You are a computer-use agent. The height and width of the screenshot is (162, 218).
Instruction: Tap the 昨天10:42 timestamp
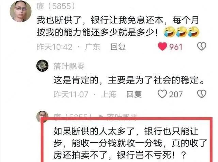[54, 47]
